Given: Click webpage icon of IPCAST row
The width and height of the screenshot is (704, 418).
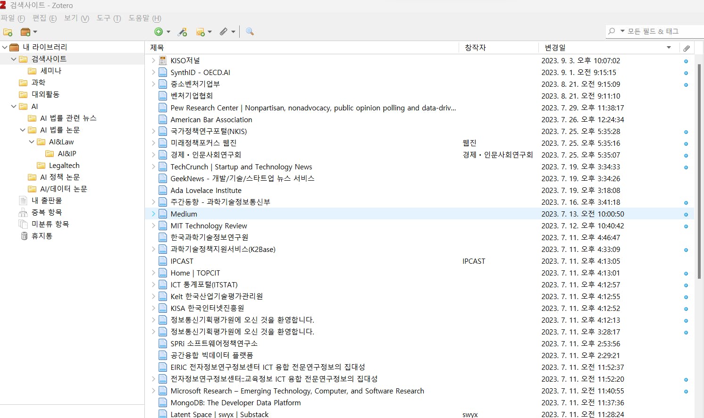Looking at the screenshot, I should [163, 261].
